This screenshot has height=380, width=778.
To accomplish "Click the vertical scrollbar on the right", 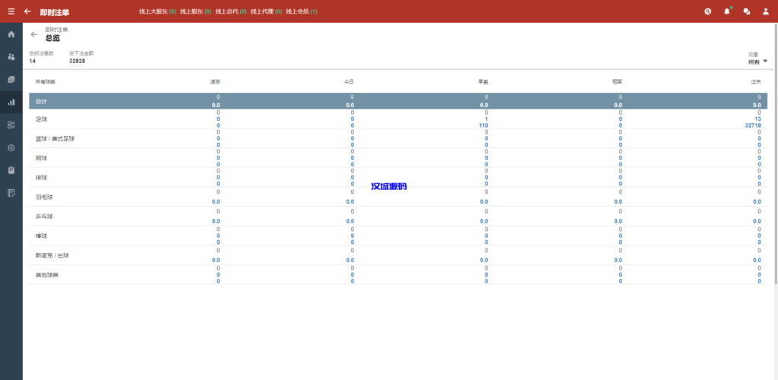I will pos(775,152).
